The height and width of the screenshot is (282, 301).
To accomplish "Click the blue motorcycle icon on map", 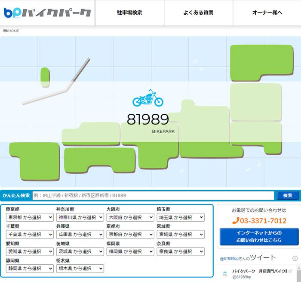I will pos(148,98).
